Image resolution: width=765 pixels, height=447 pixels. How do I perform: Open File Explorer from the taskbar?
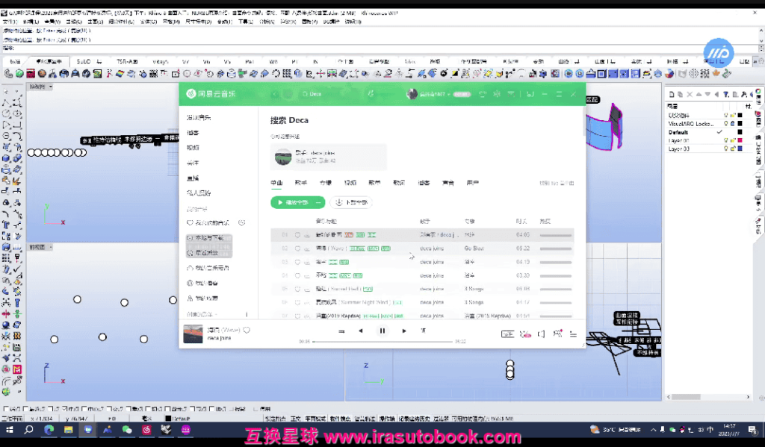tap(68, 430)
